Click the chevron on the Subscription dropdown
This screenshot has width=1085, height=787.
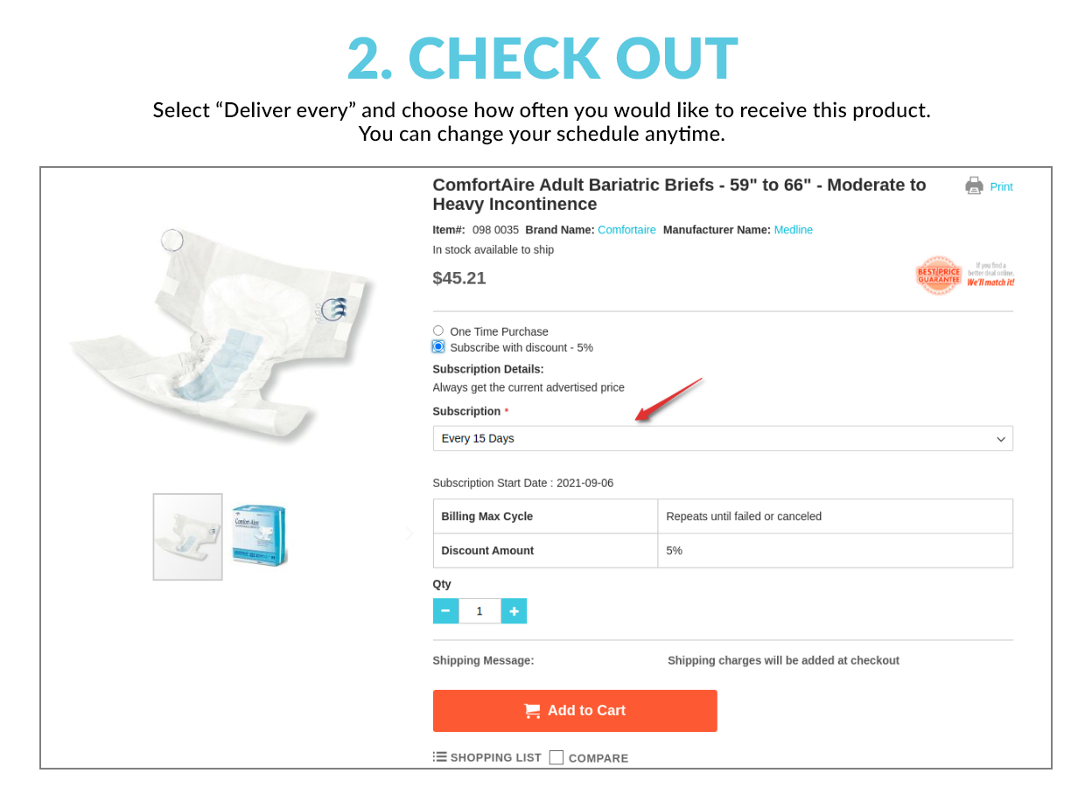tap(1000, 438)
